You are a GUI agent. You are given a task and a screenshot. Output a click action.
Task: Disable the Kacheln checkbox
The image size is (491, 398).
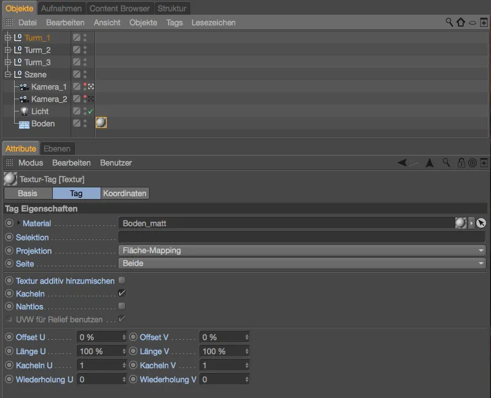(x=122, y=293)
